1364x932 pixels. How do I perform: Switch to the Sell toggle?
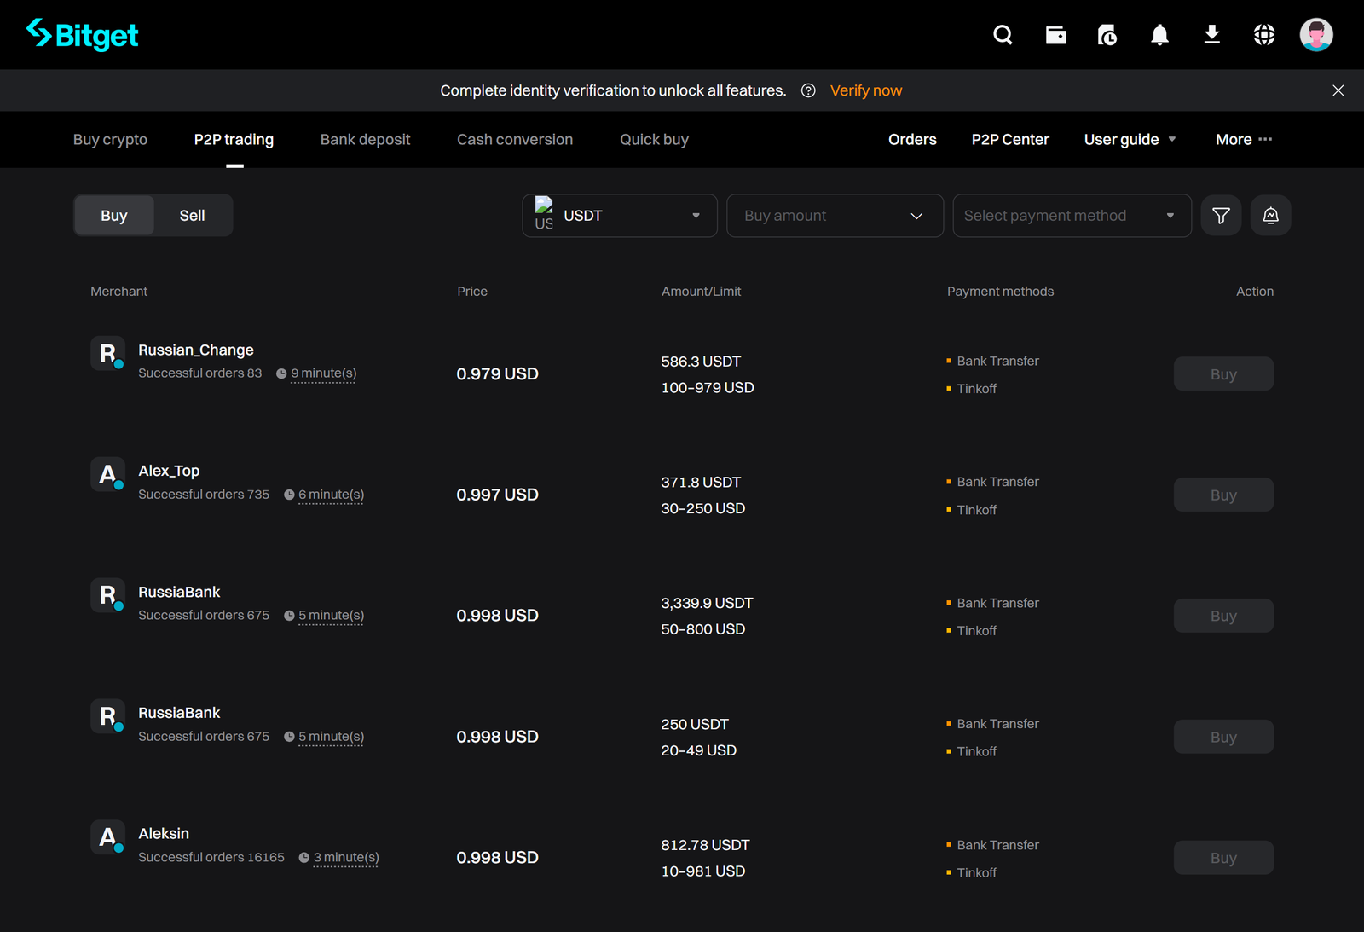tap(192, 215)
